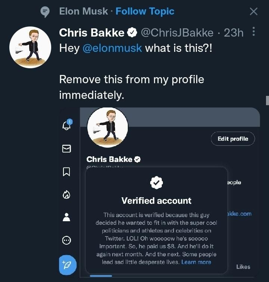Open the Learn more link
The height and width of the screenshot is (282, 269).
(196, 262)
